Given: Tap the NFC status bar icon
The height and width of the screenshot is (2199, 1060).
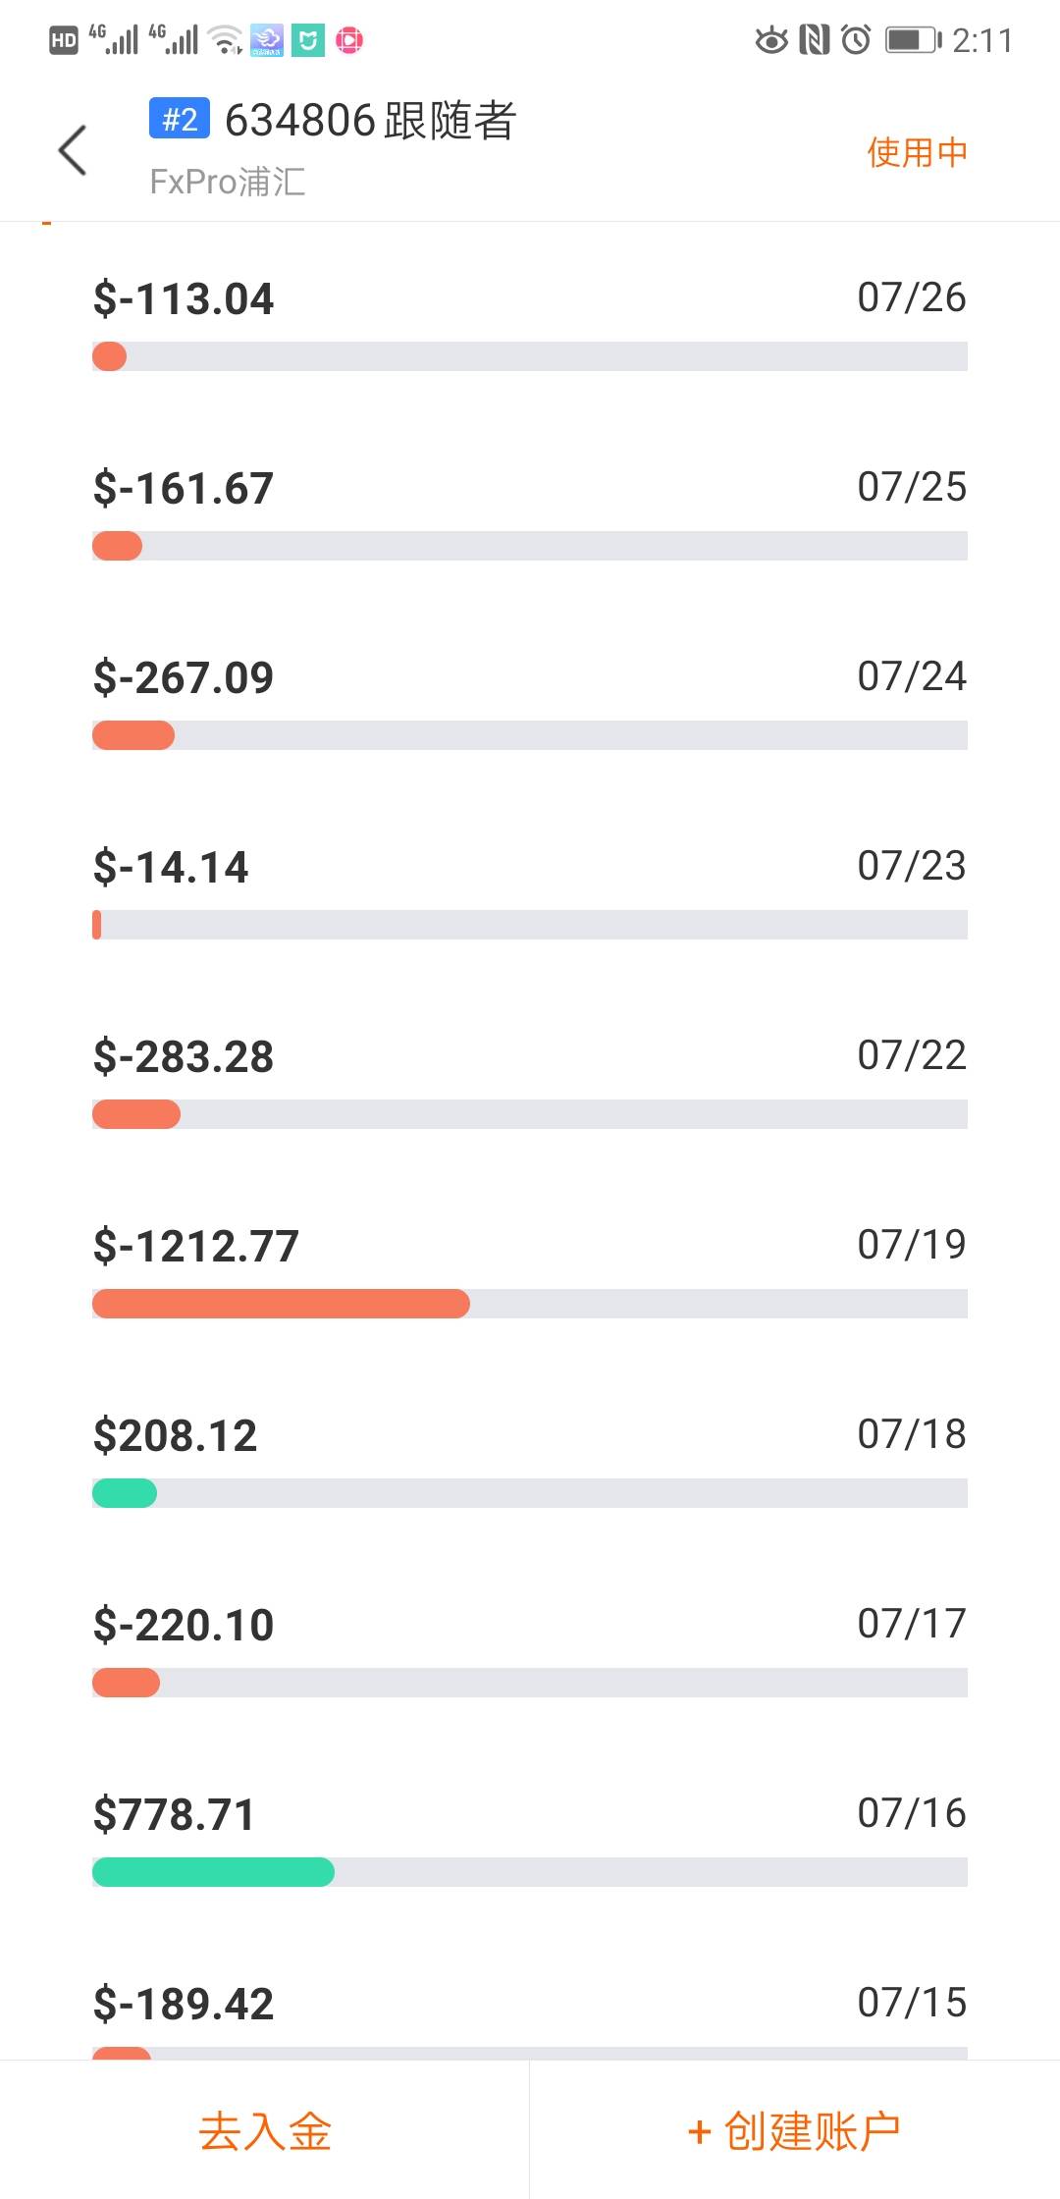Looking at the screenshot, I should [x=814, y=40].
